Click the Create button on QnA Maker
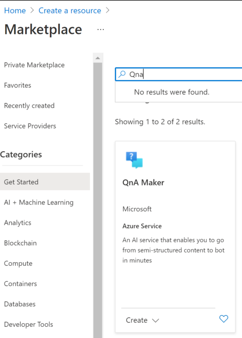Viewport: 242px width, 338px height. [x=137, y=320]
